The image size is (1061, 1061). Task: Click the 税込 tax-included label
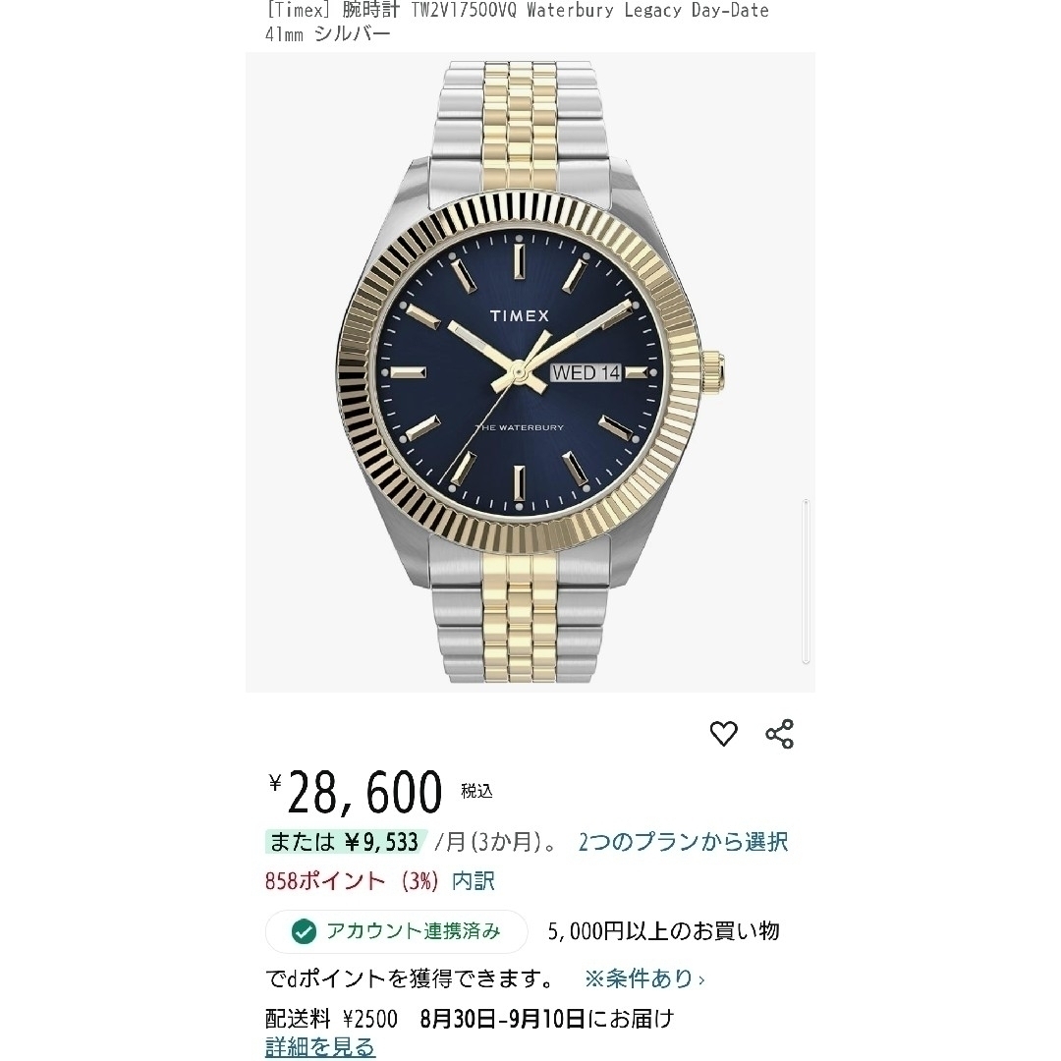[x=477, y=791]
